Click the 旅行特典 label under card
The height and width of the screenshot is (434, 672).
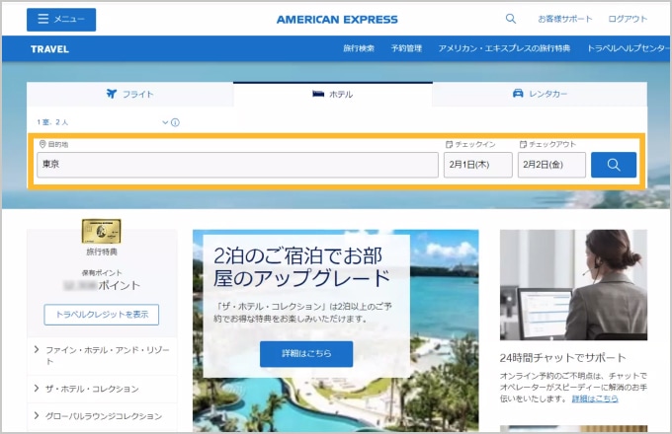102,252
